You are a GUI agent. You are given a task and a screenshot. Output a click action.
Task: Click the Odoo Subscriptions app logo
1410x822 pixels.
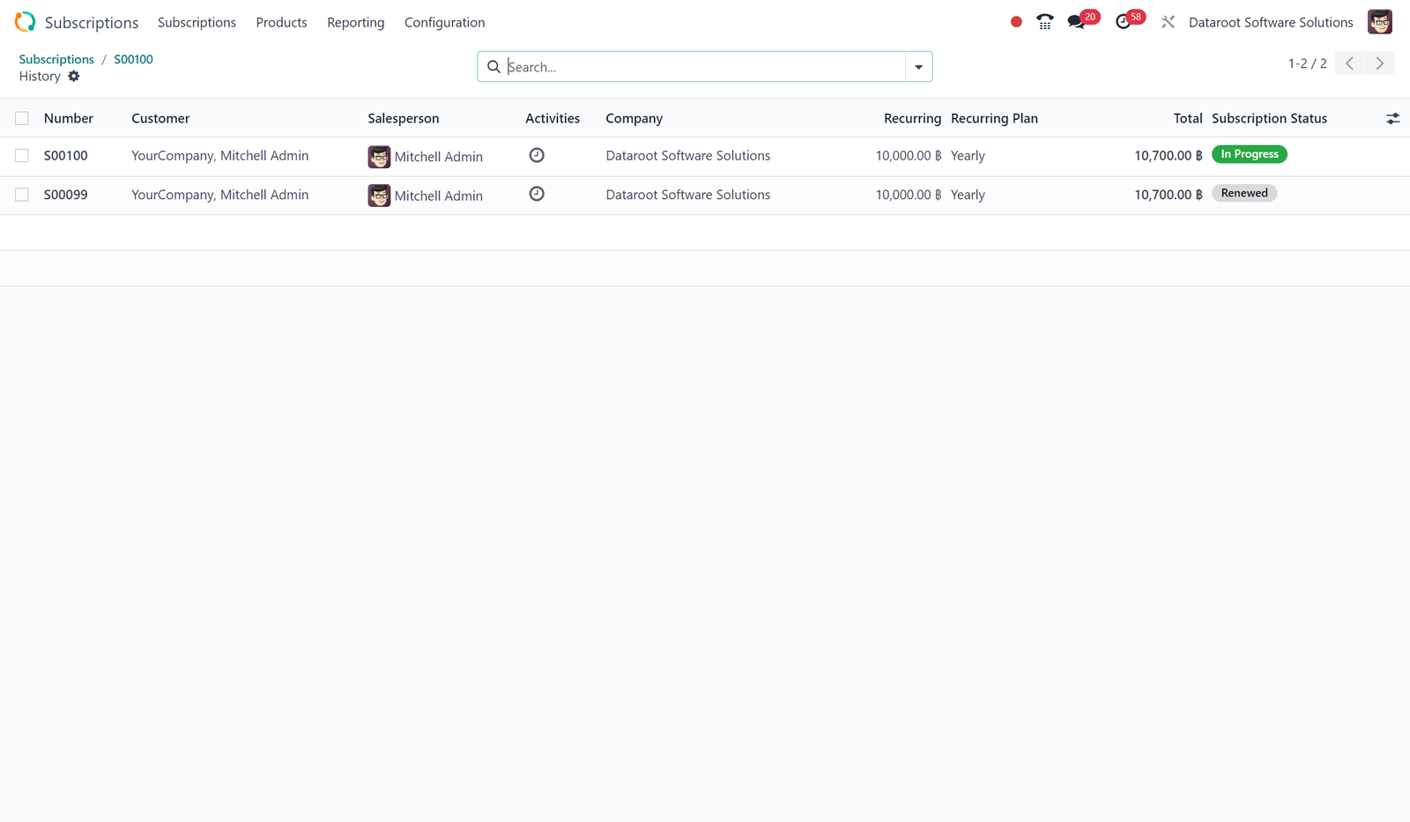pyautogui.click(x=25, y=22)
